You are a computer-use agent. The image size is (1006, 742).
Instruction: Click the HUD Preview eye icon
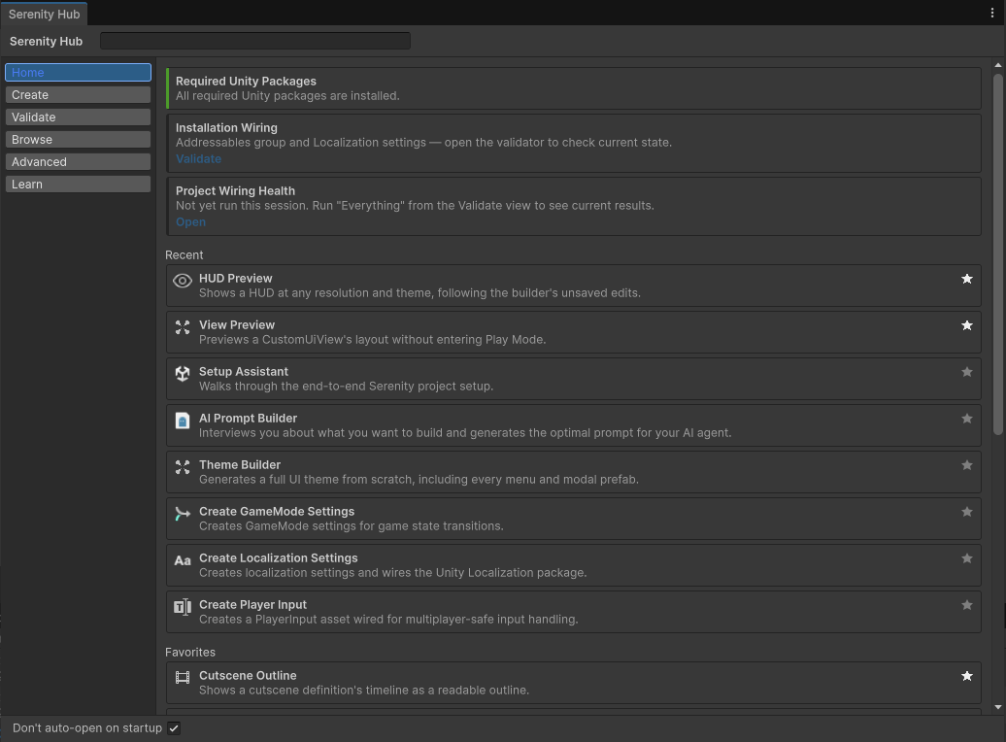pos(183,281)
